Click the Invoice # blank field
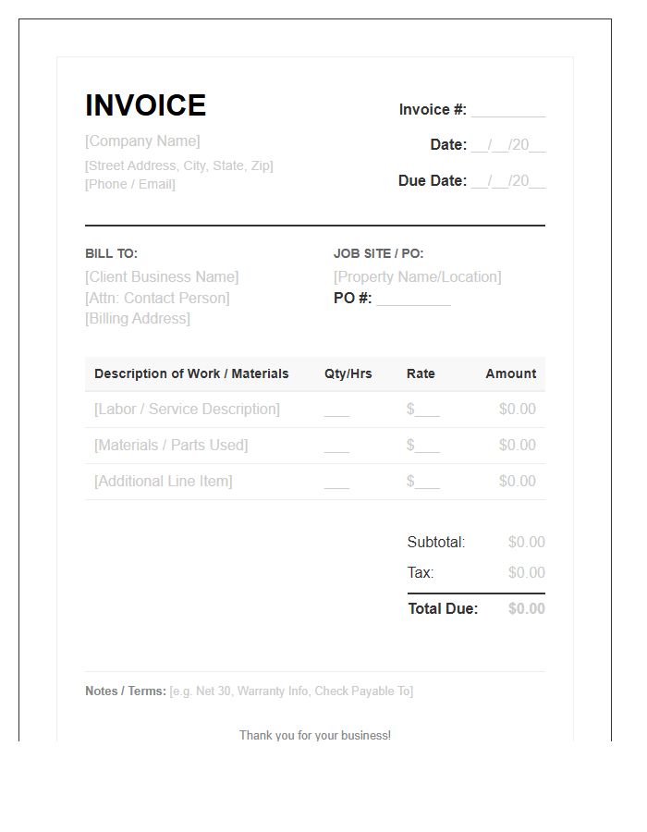This screenshot has width=647, height=832. point(508,110)
